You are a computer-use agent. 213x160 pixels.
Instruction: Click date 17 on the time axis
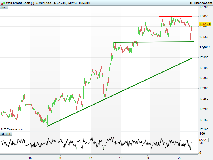tap(91, 158)
